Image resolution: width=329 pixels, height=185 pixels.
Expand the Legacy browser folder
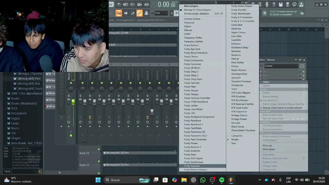coord(15,118)
